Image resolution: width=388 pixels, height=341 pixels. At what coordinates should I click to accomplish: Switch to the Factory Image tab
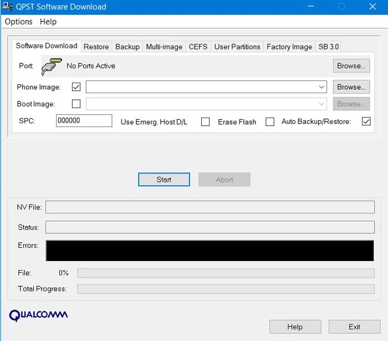coord(289,47)
